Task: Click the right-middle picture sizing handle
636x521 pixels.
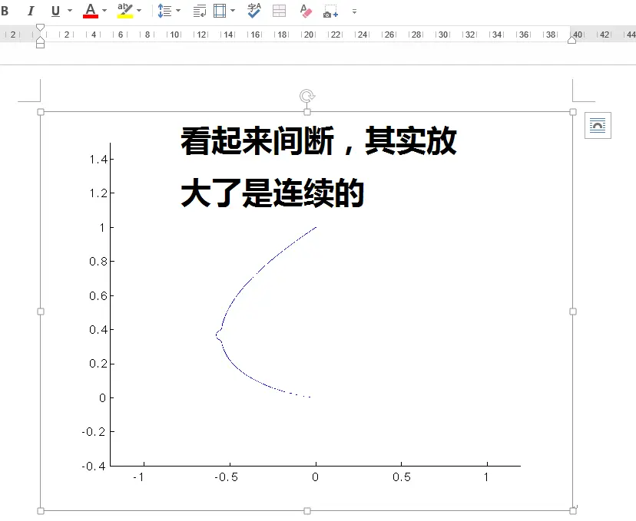Action: point(573,311)
